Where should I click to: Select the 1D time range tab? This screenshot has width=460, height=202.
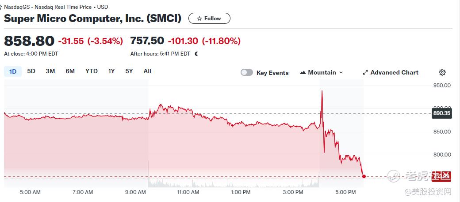13,71
